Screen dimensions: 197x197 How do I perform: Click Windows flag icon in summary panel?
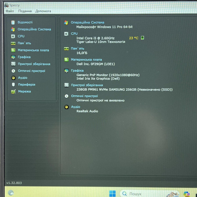click(66, 23)
